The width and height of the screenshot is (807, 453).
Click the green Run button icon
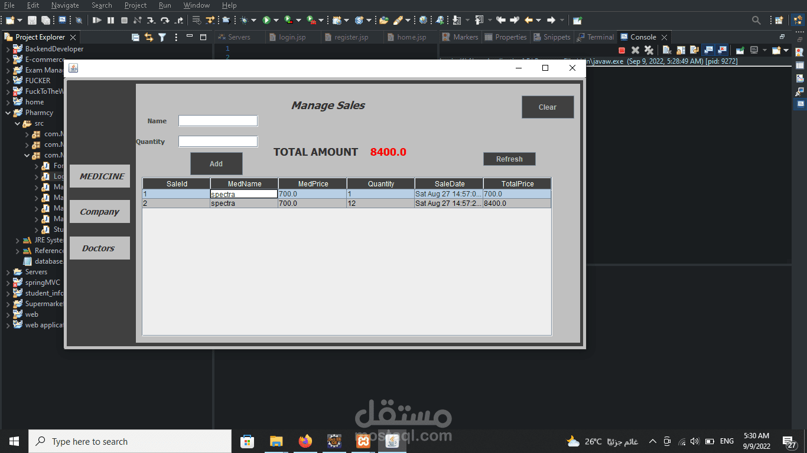(266, 20)
